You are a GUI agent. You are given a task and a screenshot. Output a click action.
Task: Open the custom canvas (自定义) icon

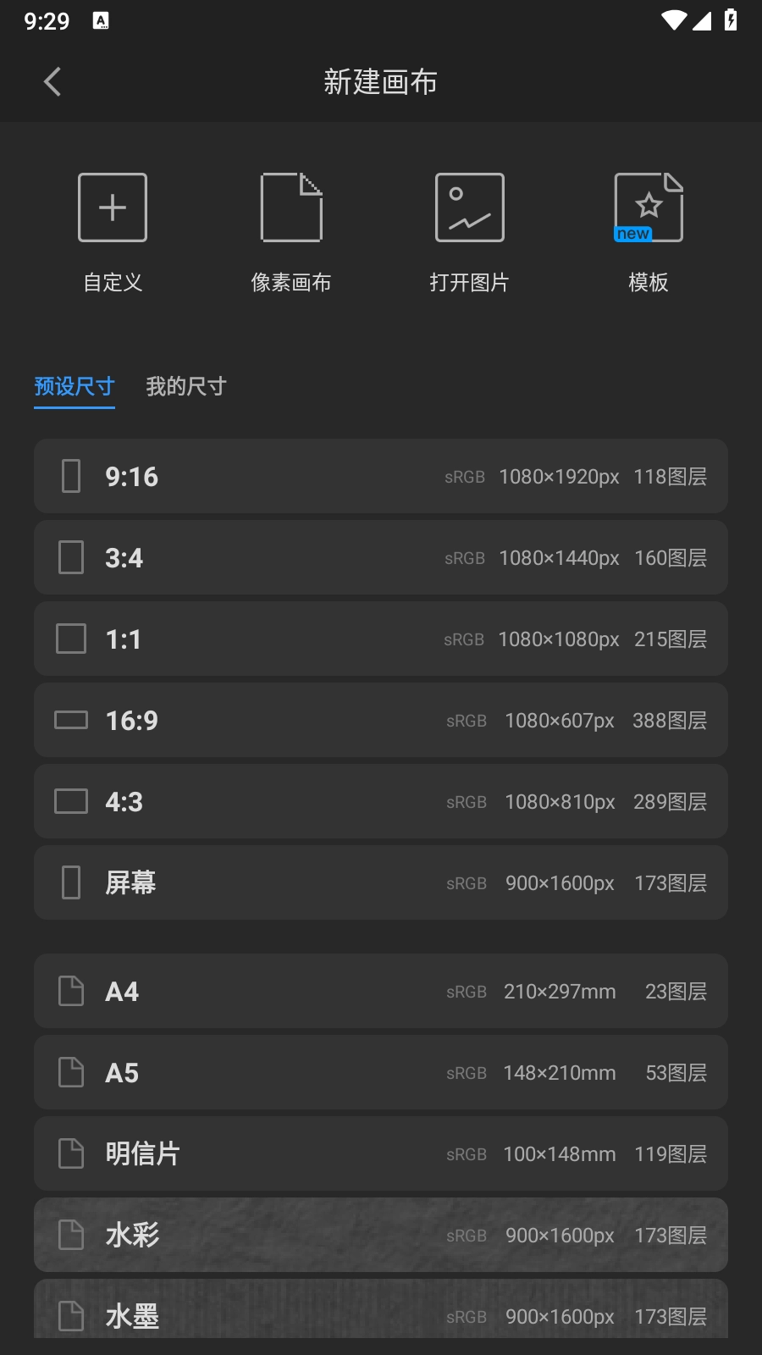point(113,207)
